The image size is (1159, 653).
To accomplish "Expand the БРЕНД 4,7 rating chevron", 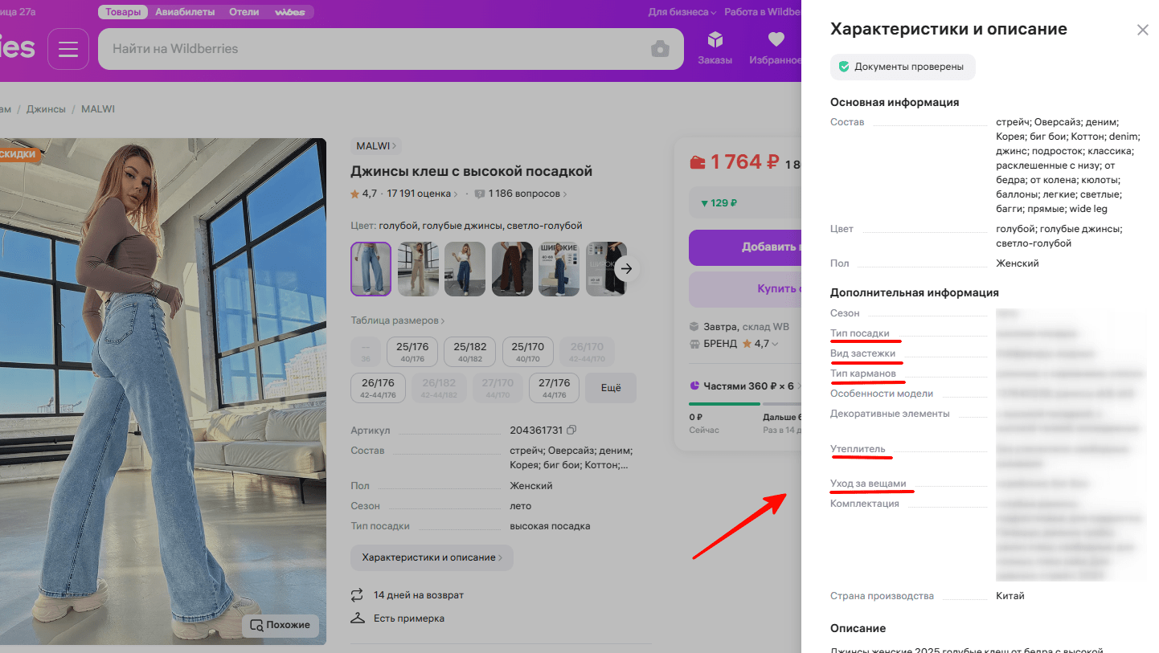I will [x=775, y=344].
